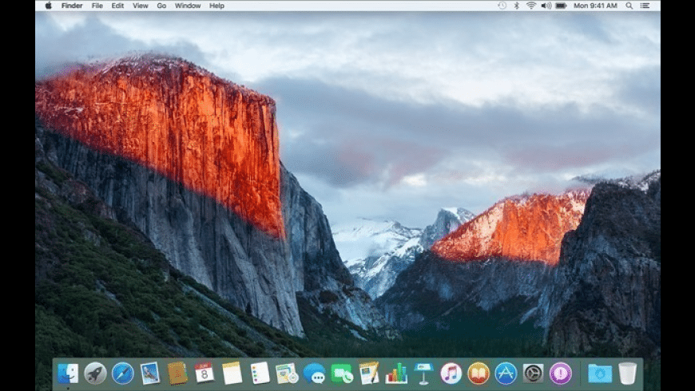695x391 pixels.
Task: Open the purple Feedback Assistant icon
Action: click(x=560, y=373)
